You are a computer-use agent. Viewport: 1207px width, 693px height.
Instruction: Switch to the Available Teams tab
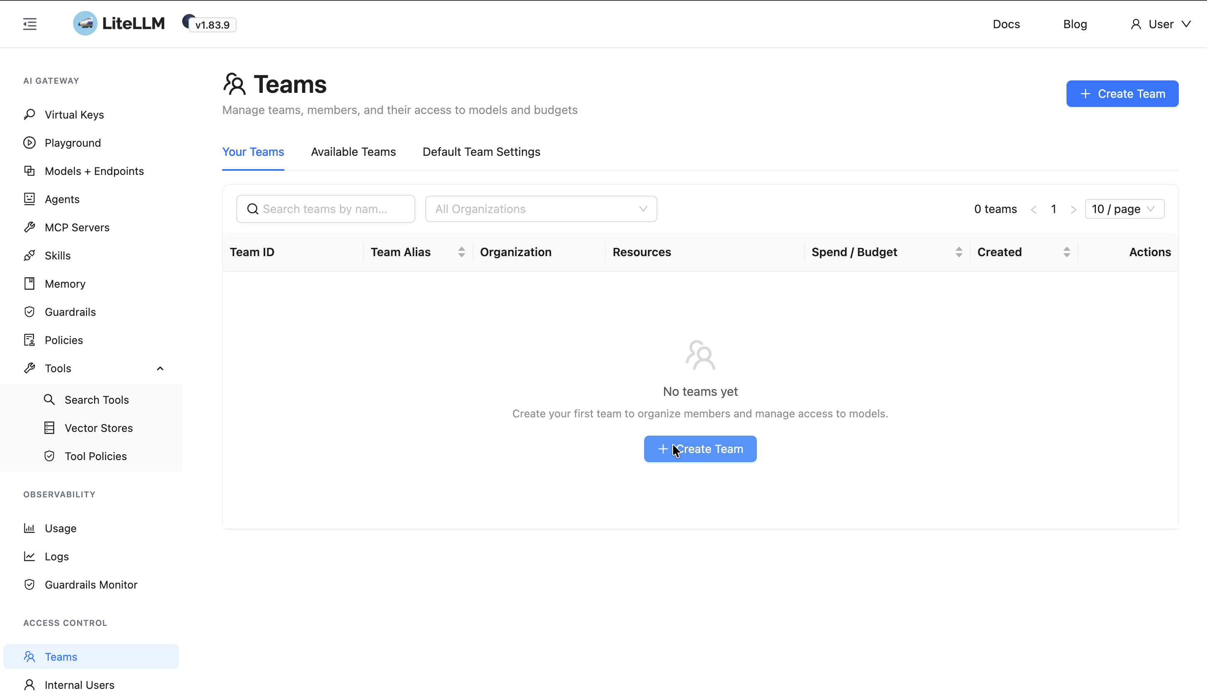click(353, 152)
